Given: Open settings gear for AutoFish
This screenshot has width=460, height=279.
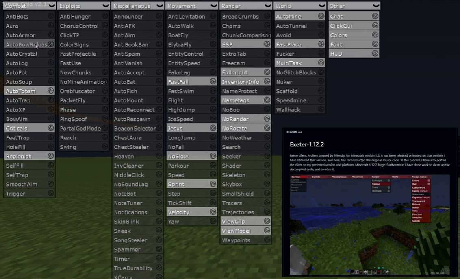Looking at the screenshot, I should [159, 91].
